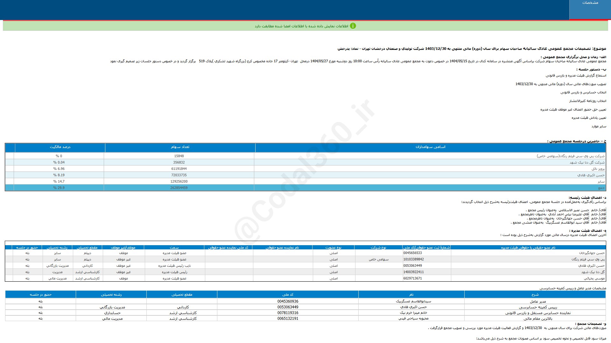
Task: Select board member 'موسی یحیائی'
Action: pos(594,279)
